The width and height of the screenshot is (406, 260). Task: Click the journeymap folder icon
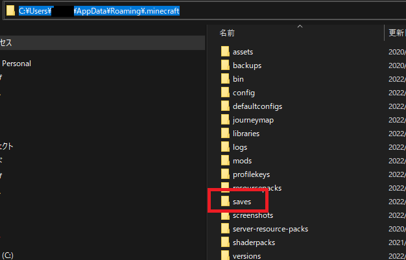pyautogui.click(x=225, y=120)
